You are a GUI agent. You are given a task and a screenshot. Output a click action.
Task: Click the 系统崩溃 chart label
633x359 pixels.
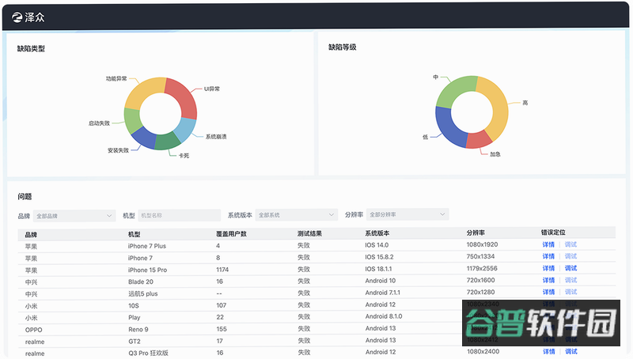point(216,137)
